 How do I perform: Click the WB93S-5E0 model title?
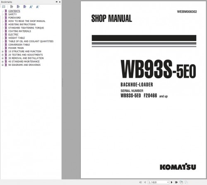pos(158,69)
